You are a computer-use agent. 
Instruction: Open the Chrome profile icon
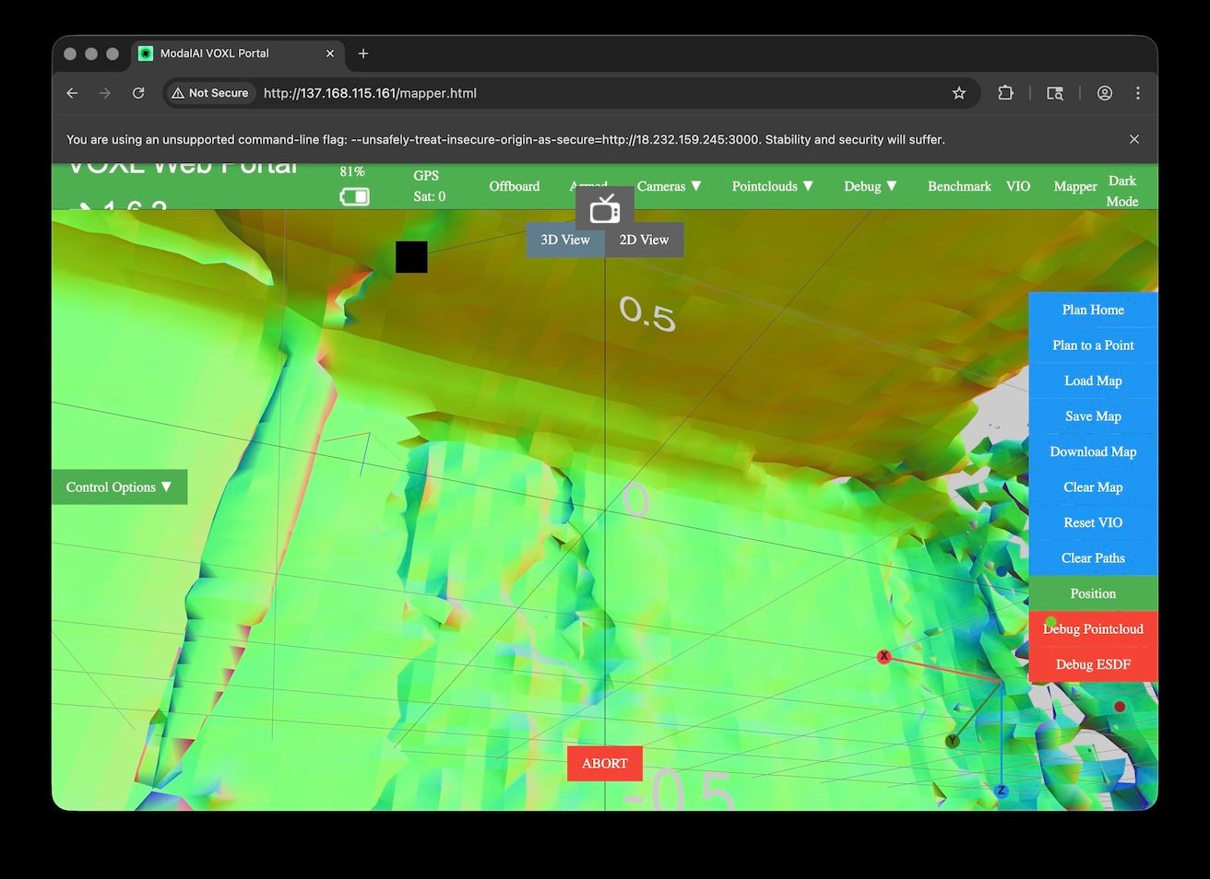point(1104,93)
